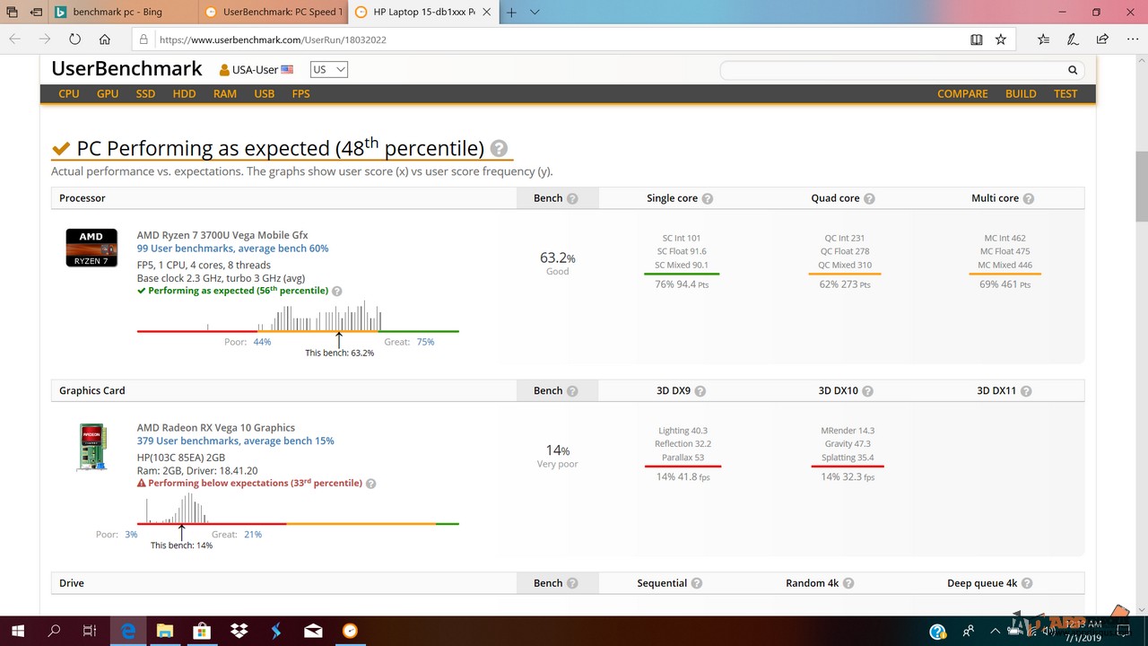
Task: Go forward in browser history
Action: coord(45,39)
